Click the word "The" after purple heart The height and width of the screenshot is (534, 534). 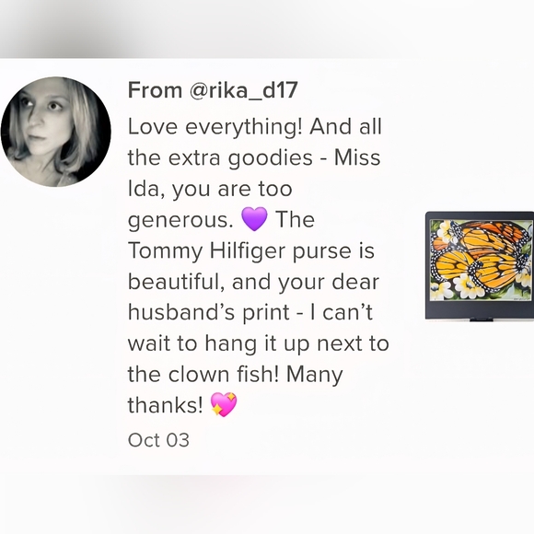[295, 220]
